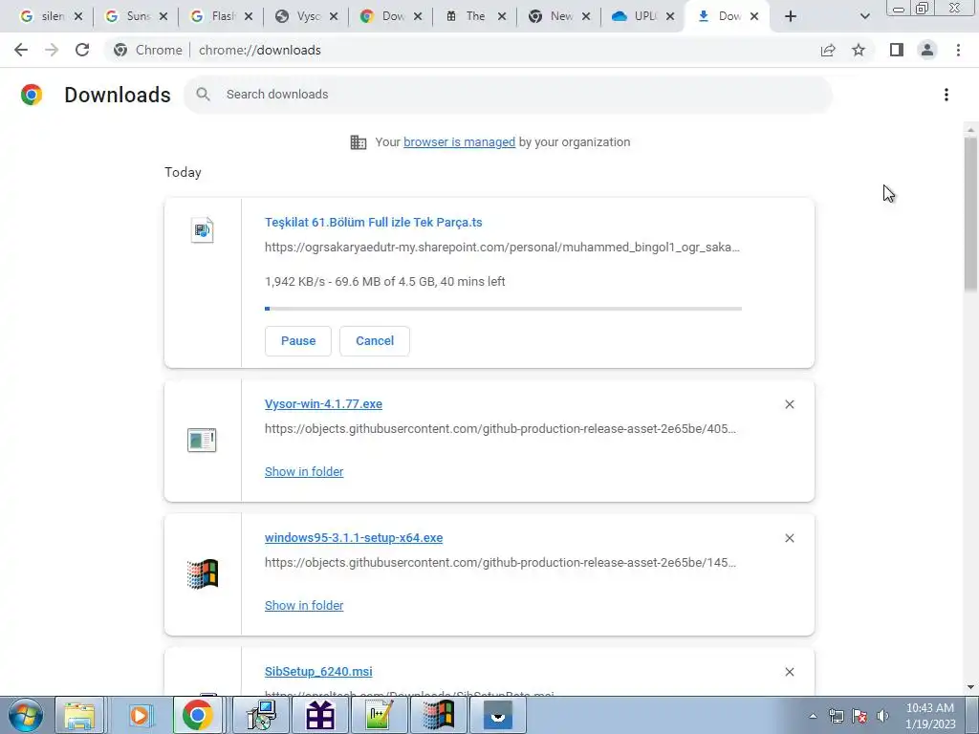Open Chrome's main three-dot menu
Screen dimensions: 979x734
(x=958, y=50)
